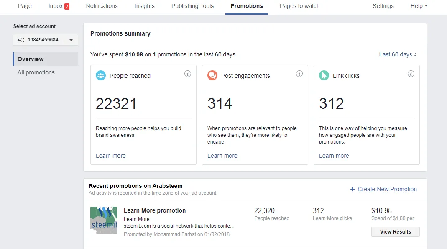
Task: Click the Ad activity time zone note
Action: 153,193
